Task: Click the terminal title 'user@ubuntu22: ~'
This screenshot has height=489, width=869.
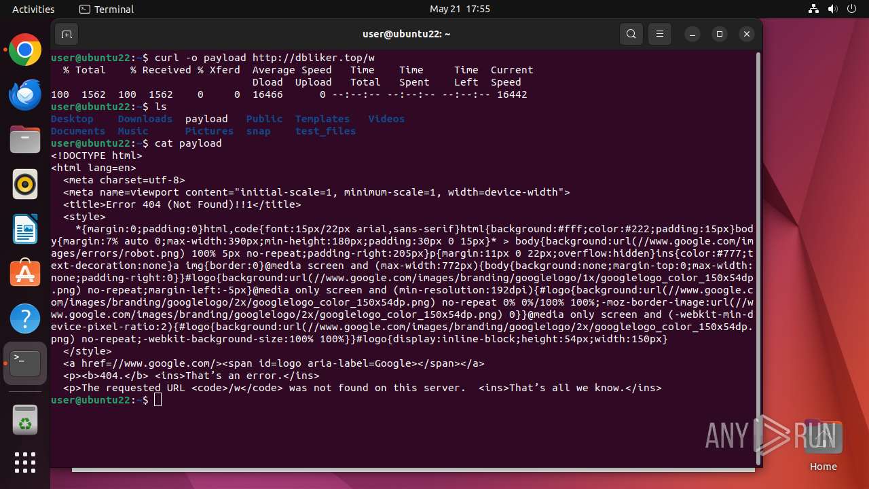Action: [407, 34]
